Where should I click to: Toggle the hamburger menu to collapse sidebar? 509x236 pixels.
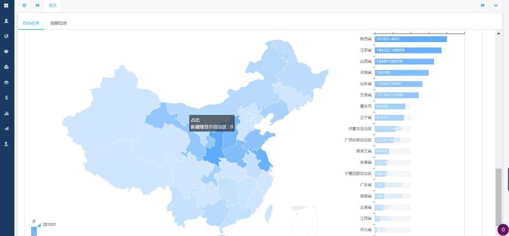point(24,6)
